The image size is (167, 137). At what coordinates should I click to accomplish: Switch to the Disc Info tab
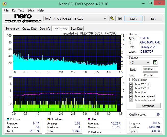[x=45, y=29]
